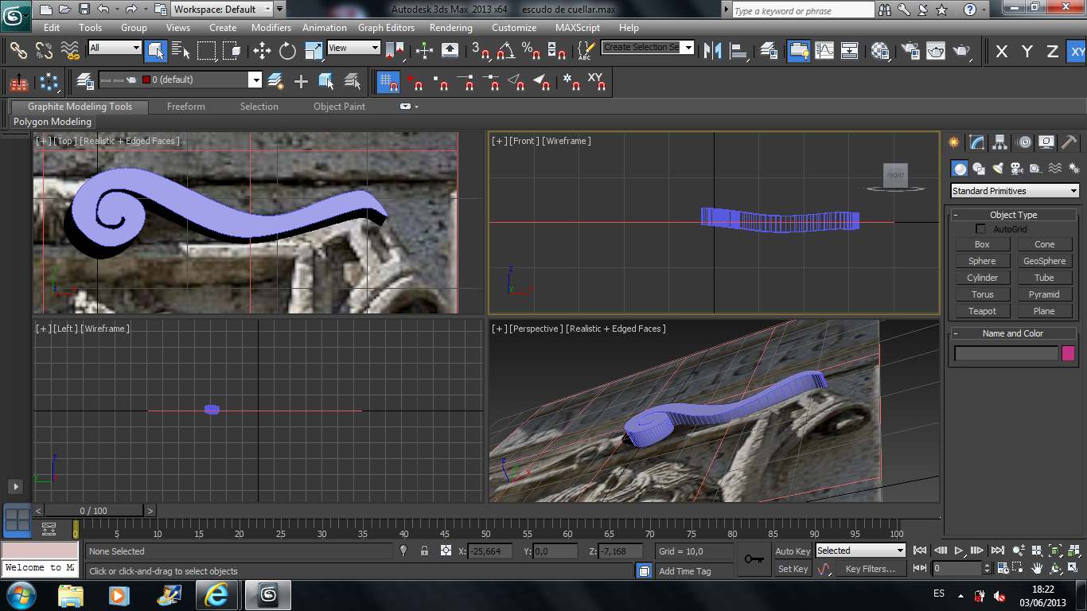Collapse the Object Type rollout
The image size is (1087, 611).
[x=1012, y=215]
